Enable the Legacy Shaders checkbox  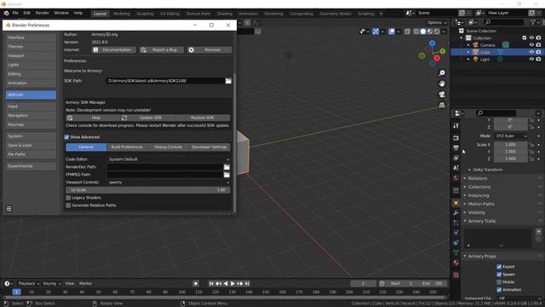point(68,198)
